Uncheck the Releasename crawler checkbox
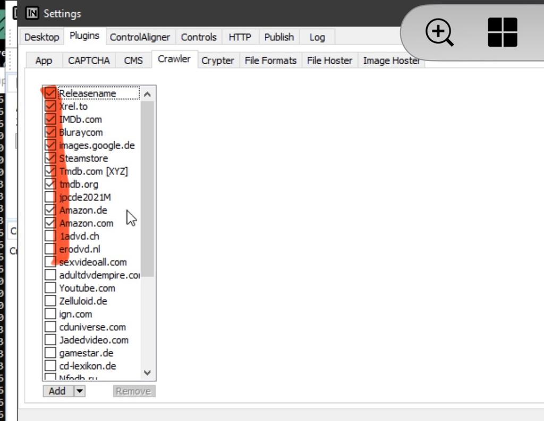 click(50, 93)
